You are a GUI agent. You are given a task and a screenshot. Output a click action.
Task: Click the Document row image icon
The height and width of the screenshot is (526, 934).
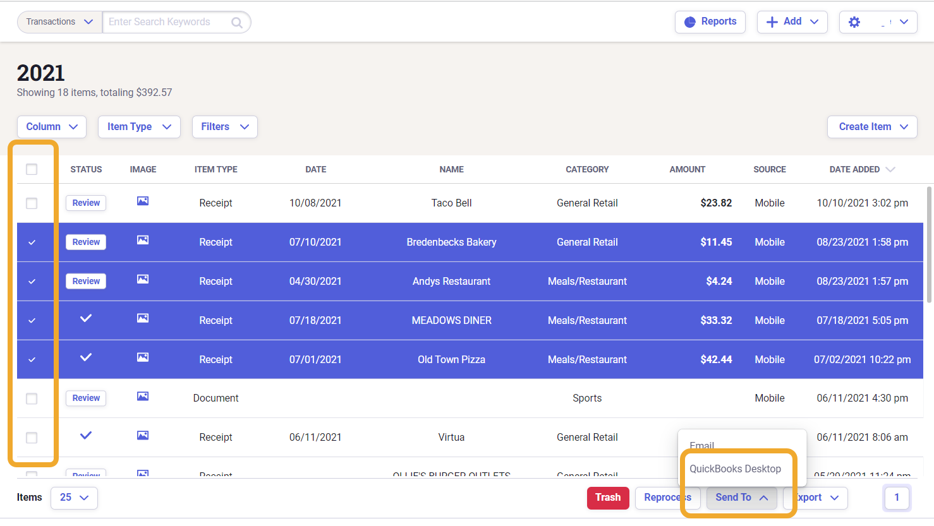click(143, 397)
